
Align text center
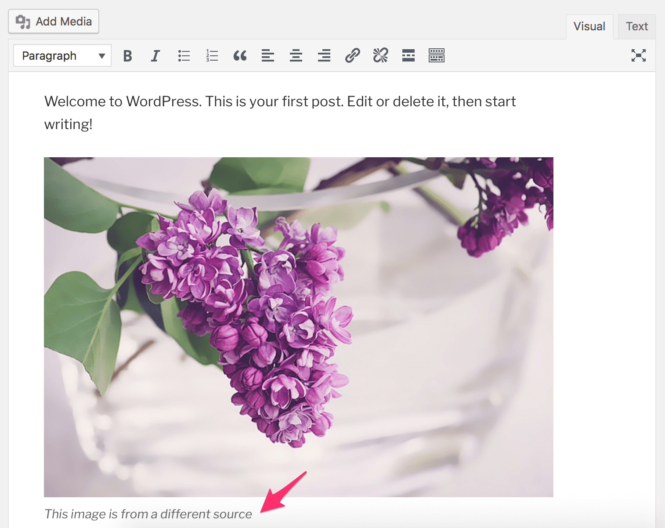[296, 56]
